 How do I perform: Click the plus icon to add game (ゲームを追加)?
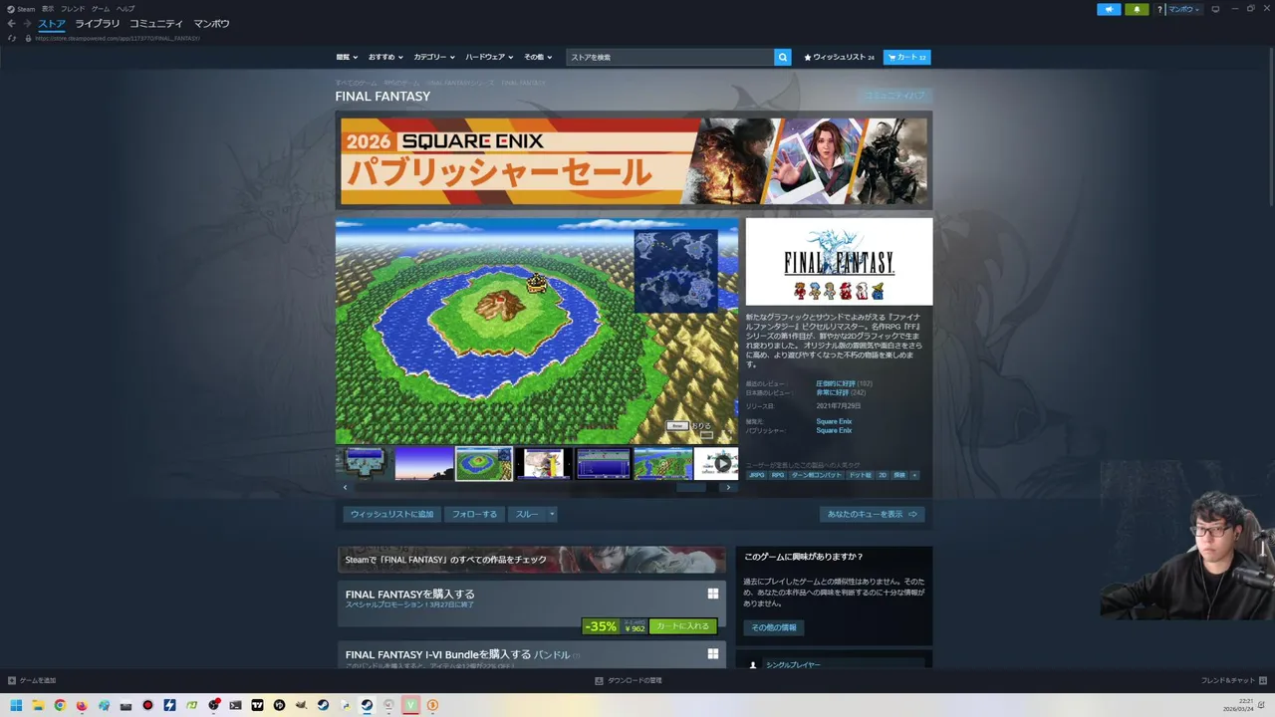[12, 681]
